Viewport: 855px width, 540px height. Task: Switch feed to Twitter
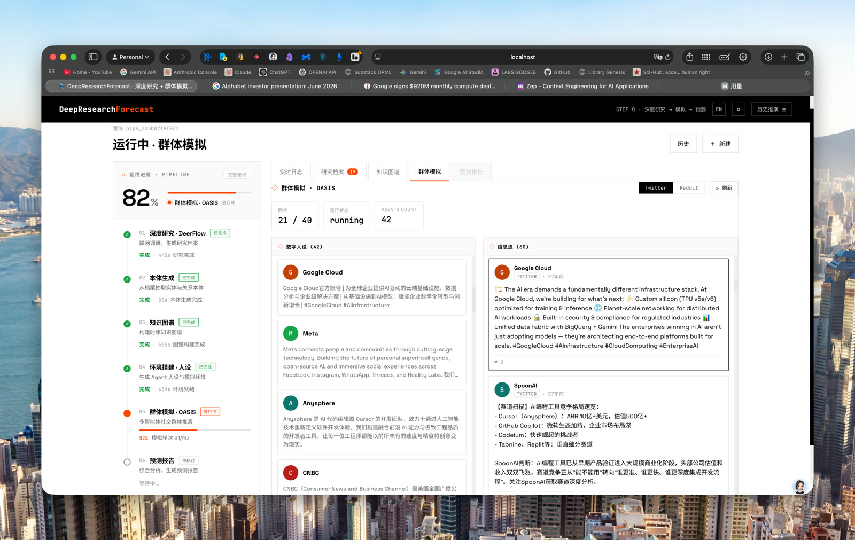(x=656, y=188)
